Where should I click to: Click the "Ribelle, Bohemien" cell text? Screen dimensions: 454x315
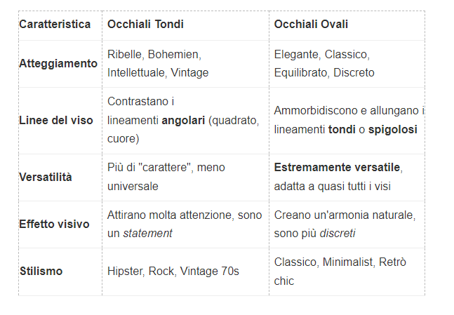tap(154, 54)
